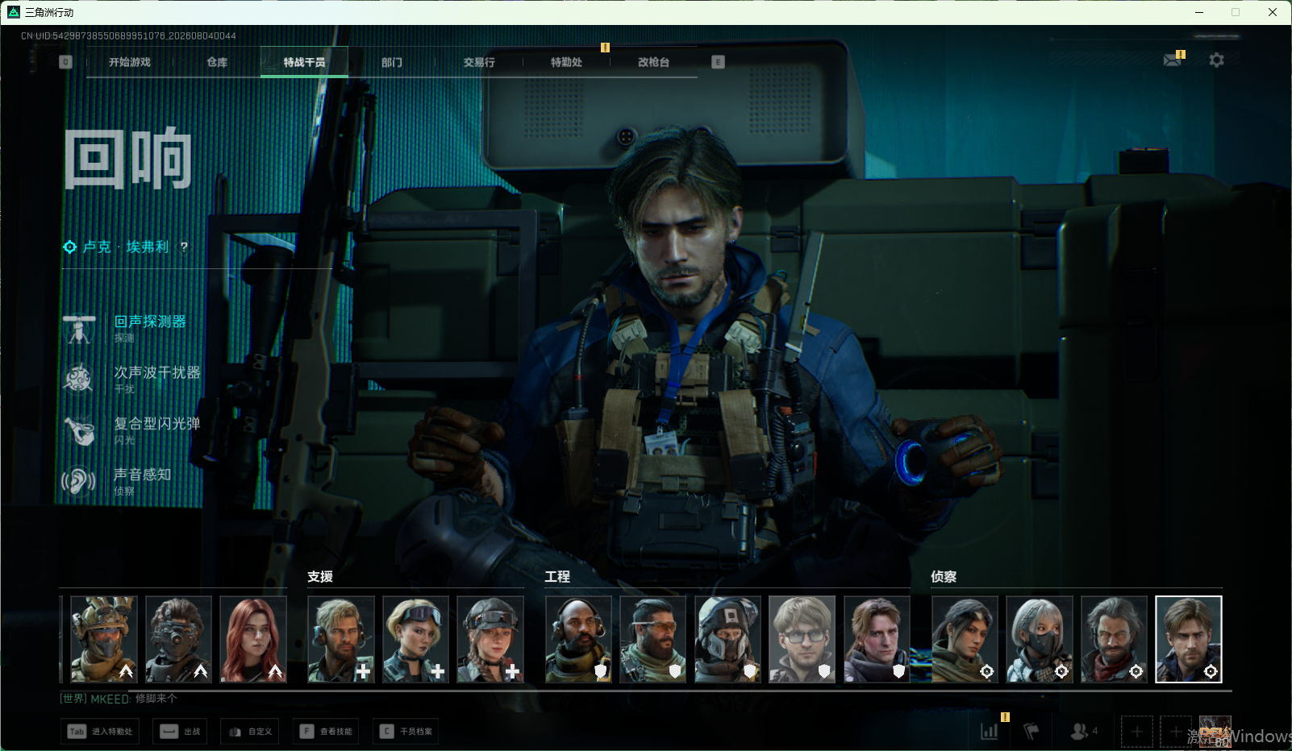The width and height of the screenshot is (1292, 751).
Task: Click the 进入特勤处 button
Action: point(100,732)
